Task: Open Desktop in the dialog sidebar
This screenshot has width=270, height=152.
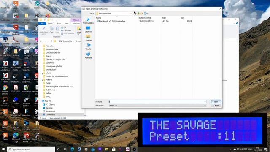Action: 88,29
